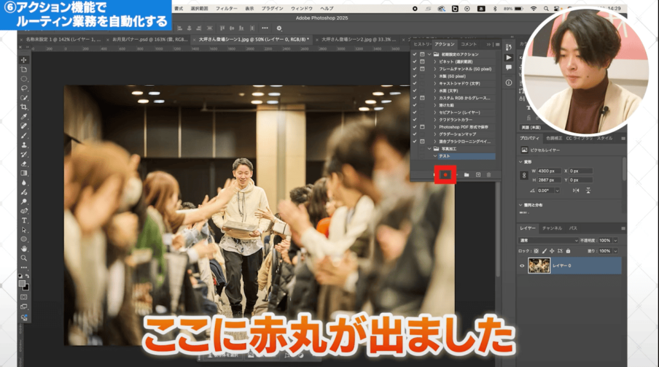The height and width of the screenshot is (367, 659).
Task: Toggle lock transparent pixels checker icon
Action: [536, 251]
